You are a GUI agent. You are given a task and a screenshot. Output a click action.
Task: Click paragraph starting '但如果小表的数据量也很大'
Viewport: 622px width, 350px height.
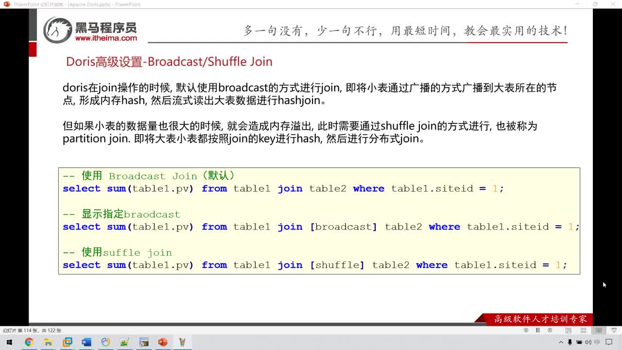pyautogui.click(x=300, y=132)
